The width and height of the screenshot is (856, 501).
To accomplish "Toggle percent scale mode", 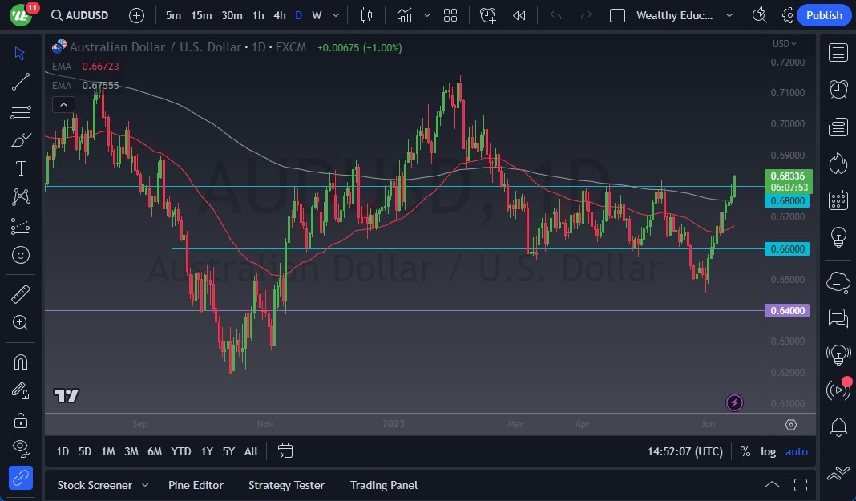I will click(745, 451).
